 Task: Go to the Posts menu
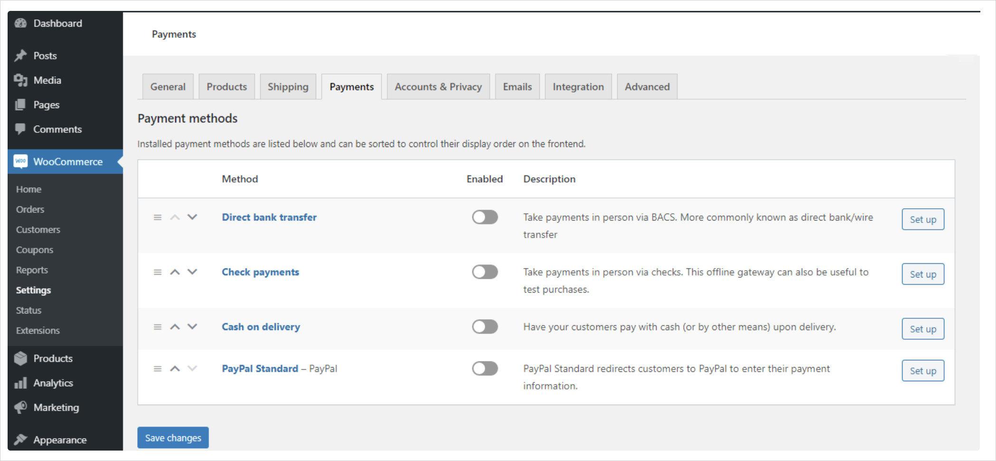point(66,55)
